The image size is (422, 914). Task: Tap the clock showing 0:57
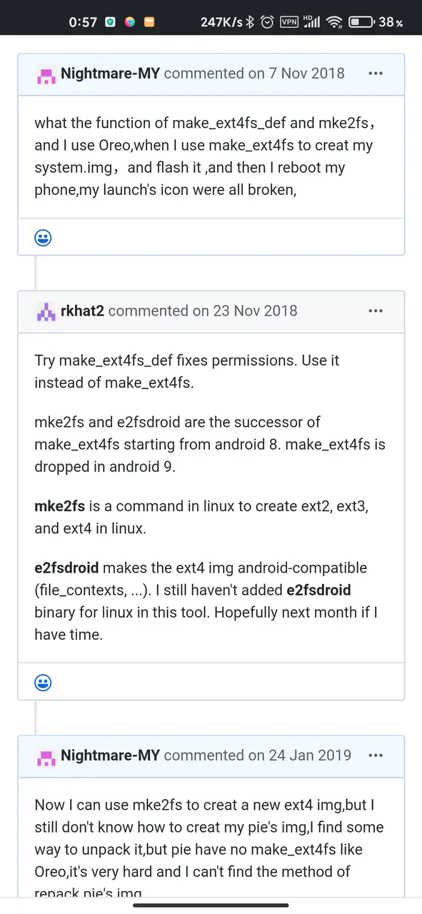click(84, 21)
